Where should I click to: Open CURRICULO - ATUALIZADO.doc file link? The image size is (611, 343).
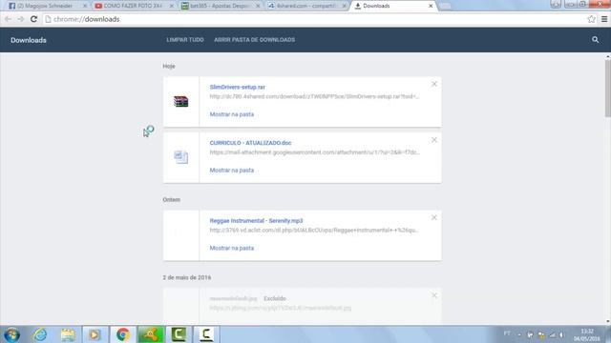(x=250, y=143)
